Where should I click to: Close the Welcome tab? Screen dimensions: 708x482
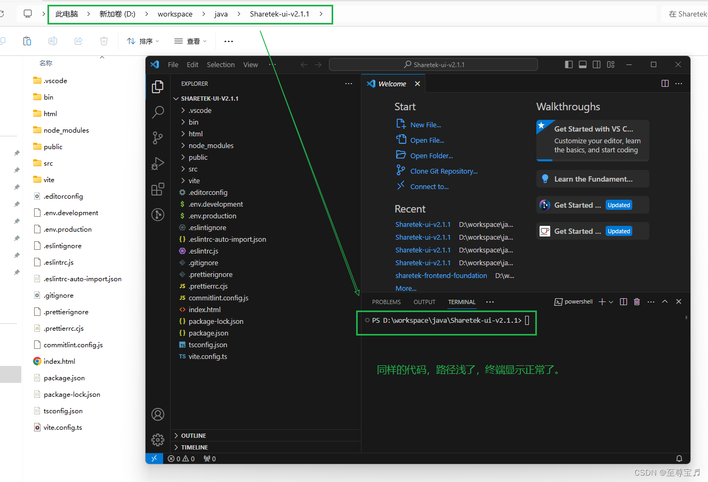[x=417, y=84]
